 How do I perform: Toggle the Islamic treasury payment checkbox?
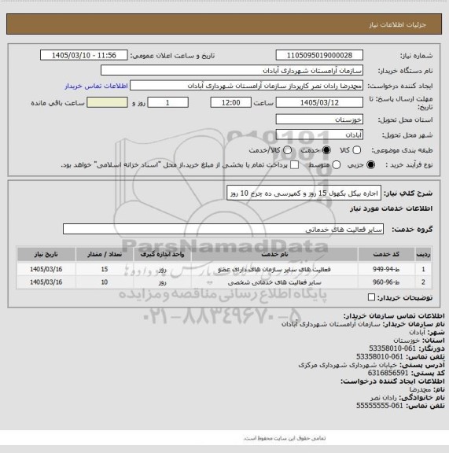pos(294,164)
